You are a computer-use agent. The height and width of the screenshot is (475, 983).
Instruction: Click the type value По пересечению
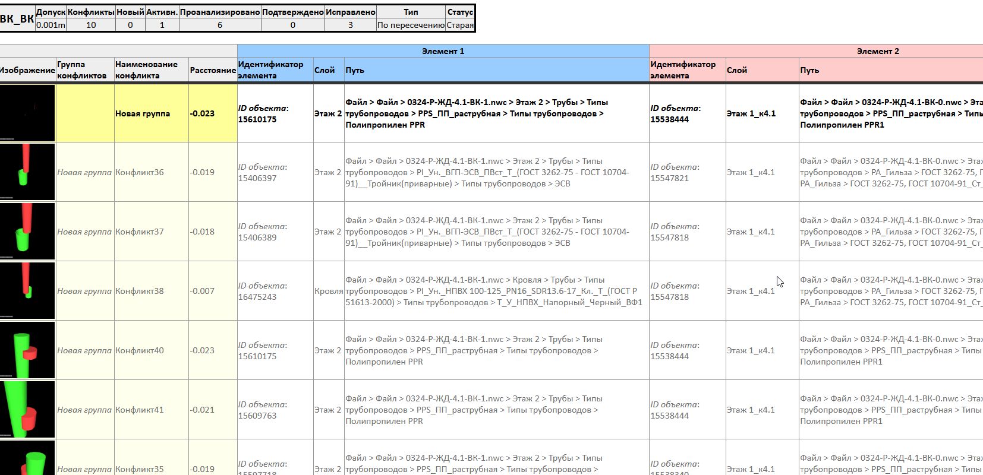pos(411,25)
